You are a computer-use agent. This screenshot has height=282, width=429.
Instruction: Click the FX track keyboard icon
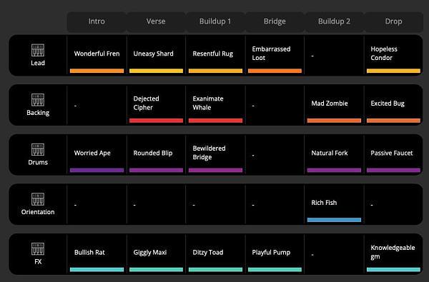point(38,249)
